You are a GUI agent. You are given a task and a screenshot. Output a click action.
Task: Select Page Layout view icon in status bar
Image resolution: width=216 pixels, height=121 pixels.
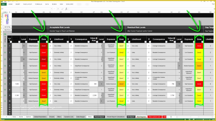tap(189, 120)
